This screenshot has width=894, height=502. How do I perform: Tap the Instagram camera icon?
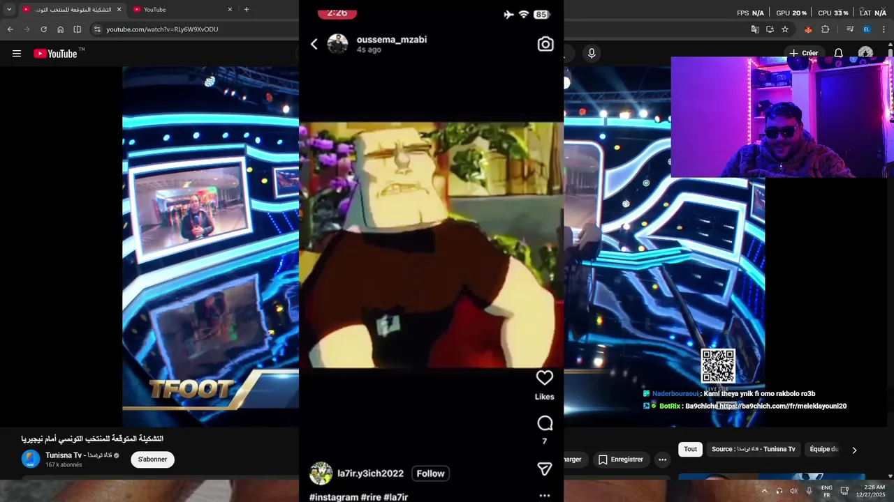click(x=545, y=44)
